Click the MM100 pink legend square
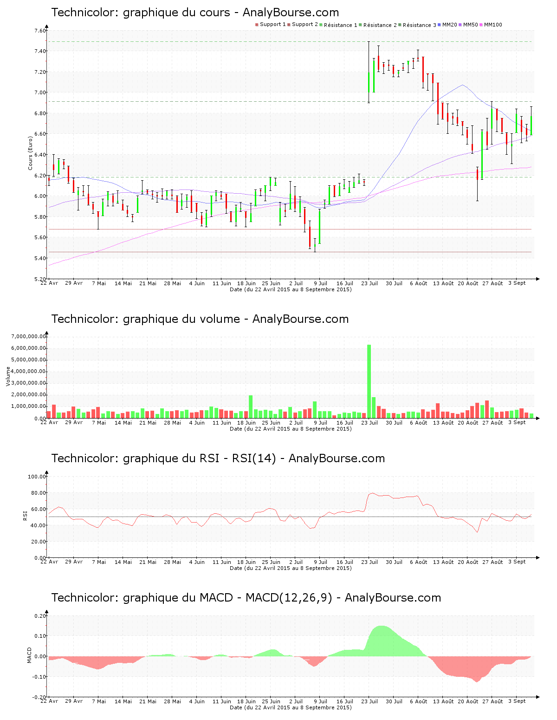 (x=481, y=25)
